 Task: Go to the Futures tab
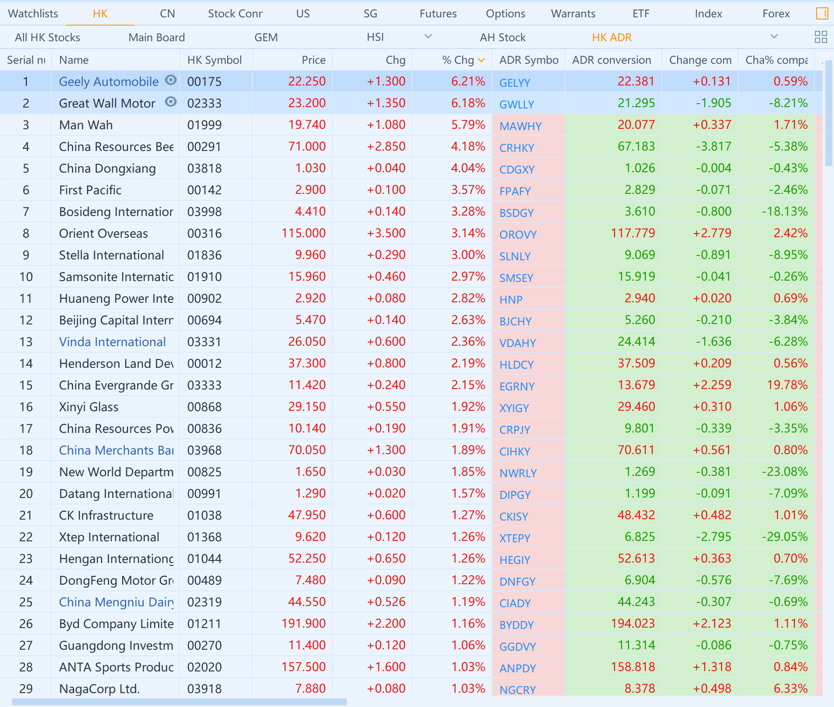tap(438, 13)
